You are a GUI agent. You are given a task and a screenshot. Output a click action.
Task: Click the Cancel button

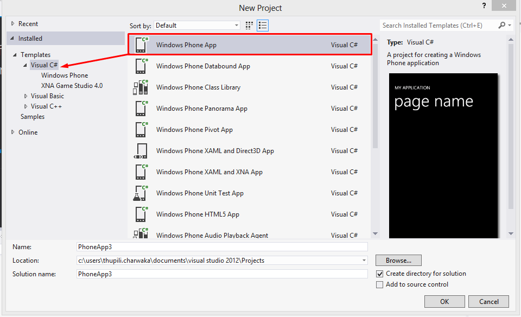488,302
